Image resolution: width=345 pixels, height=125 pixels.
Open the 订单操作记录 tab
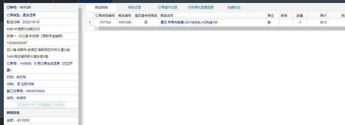pyautogui.click(x=168, y=7)
